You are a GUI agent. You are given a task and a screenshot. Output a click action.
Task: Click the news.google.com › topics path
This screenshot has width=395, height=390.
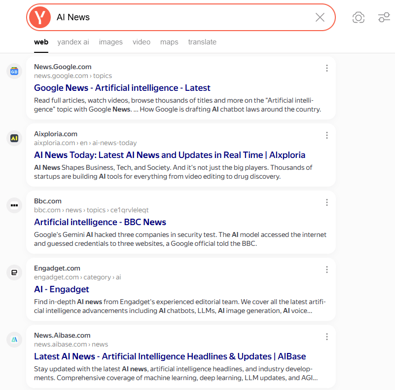73,76
